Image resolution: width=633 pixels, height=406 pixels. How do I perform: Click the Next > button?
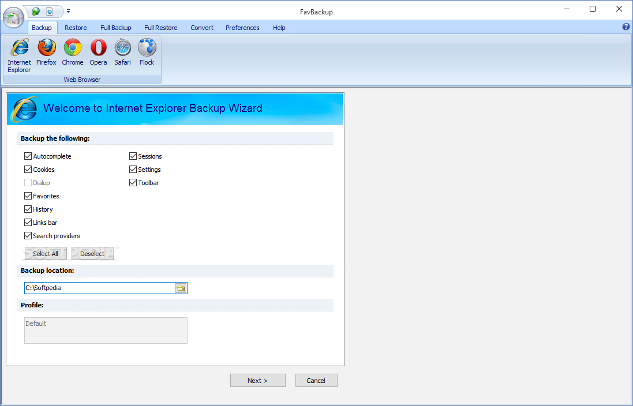[x=257, y=381]
